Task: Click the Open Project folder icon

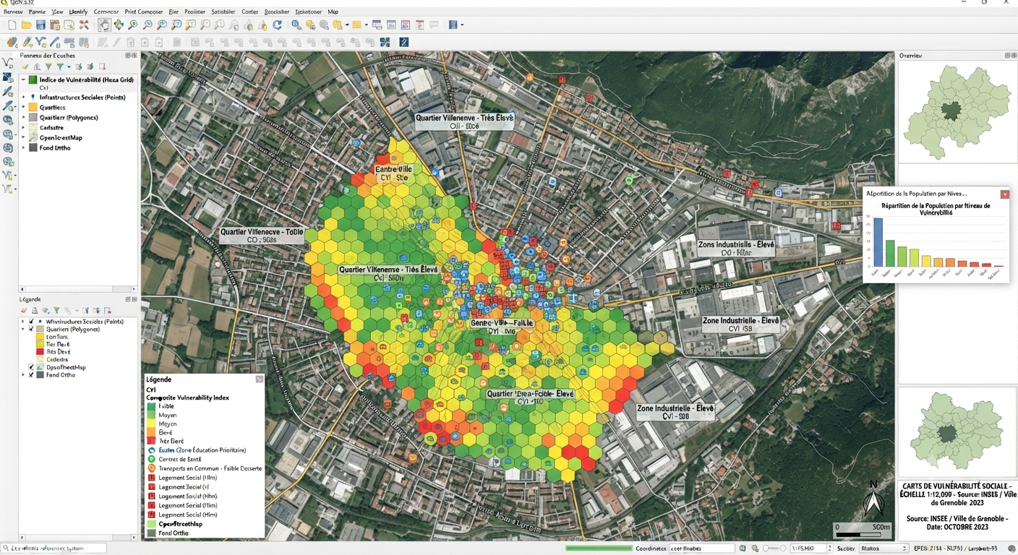Action: coord(26,25)
